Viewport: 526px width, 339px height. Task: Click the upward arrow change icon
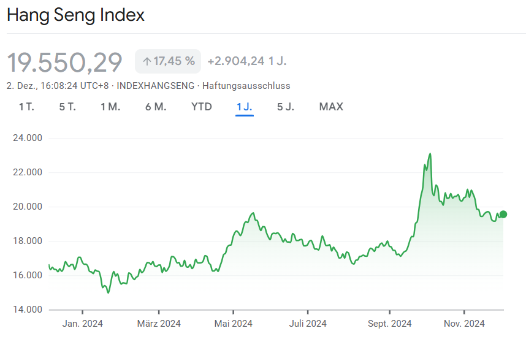click(x=147, y=61)
